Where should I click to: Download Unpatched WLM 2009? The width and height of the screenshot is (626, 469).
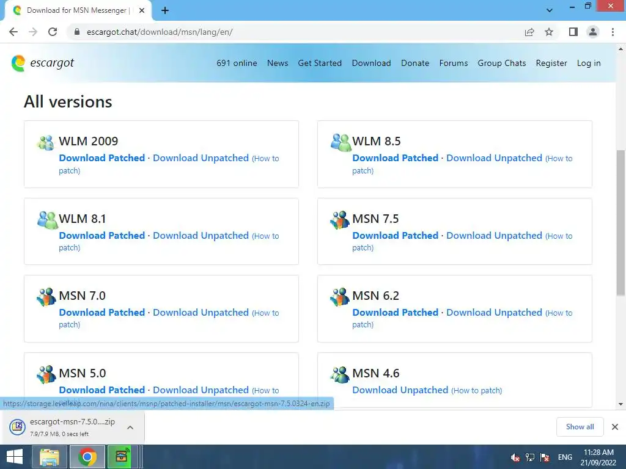pyautogui.click(x=201, y=158)
